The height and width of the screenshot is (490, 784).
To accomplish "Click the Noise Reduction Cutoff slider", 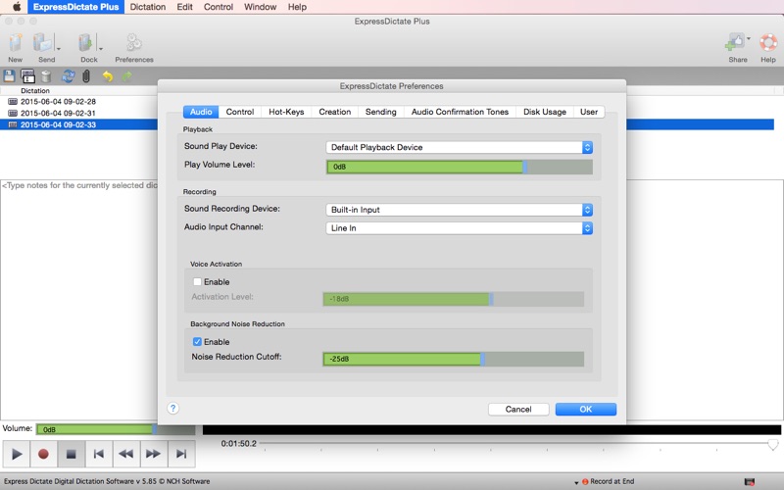I will coord(453,359).
